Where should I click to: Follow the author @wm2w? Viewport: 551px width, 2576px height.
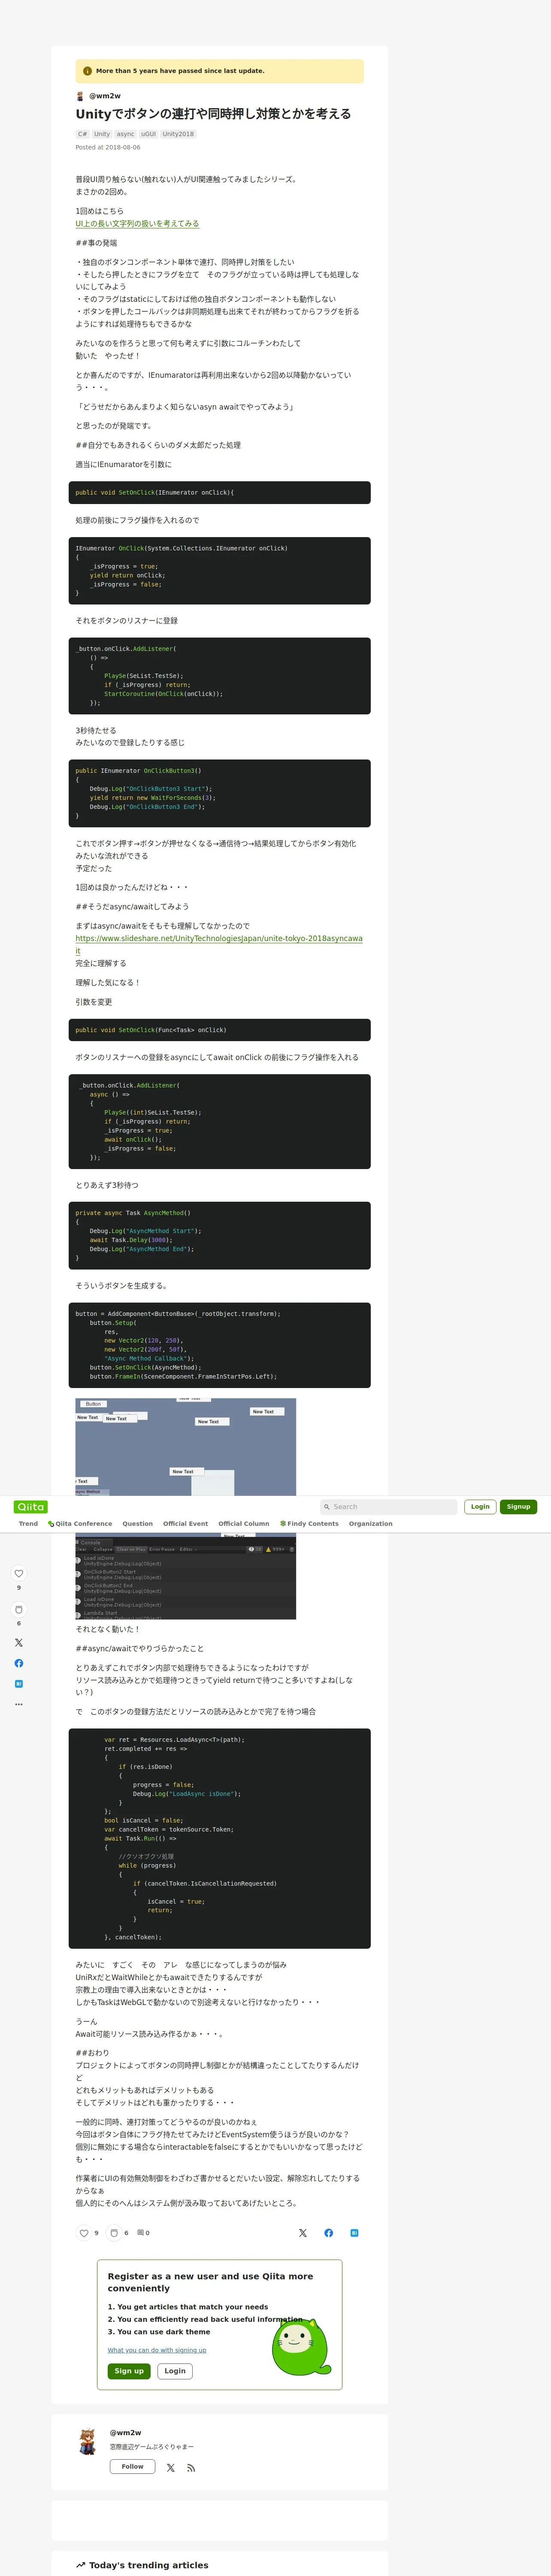click(x=132, y=2467)
